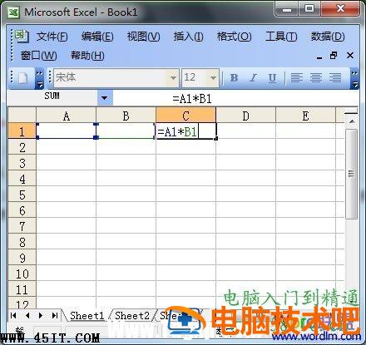Click the first sheet navigation arrow
This screenshot has width=366, height=345.
pos(13,315)
